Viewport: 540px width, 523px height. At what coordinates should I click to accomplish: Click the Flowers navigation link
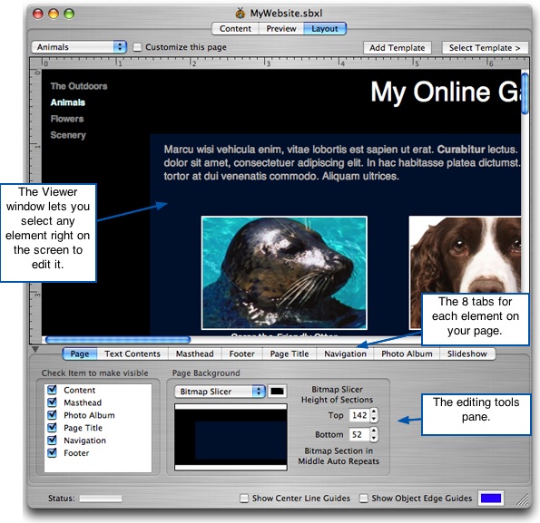(x=67, y=119)
